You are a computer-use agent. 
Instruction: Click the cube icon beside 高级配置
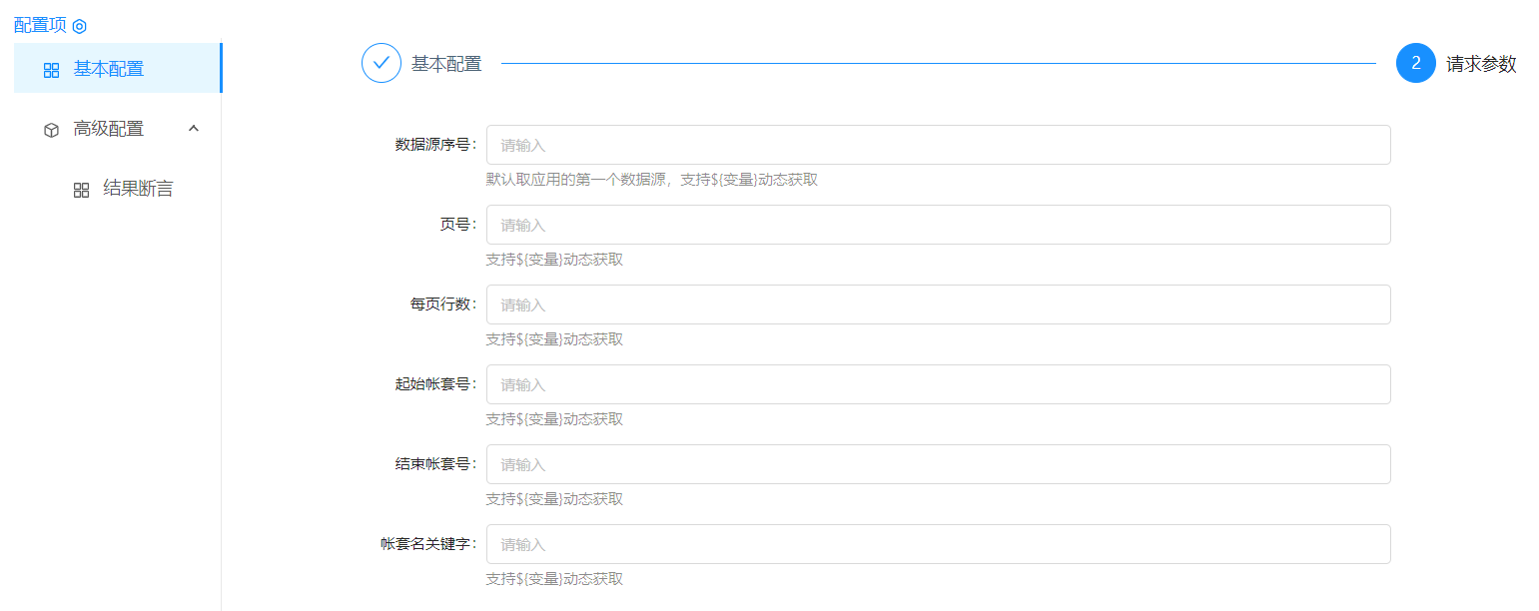point(52,130)
